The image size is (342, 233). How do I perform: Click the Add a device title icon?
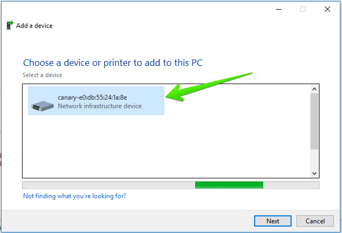10,25
